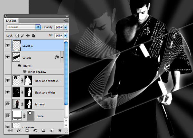Click the Samurai layer mask thumbnail
This screenshot has height=138, width=193.
pyautogui.click(x=28, y=104)
